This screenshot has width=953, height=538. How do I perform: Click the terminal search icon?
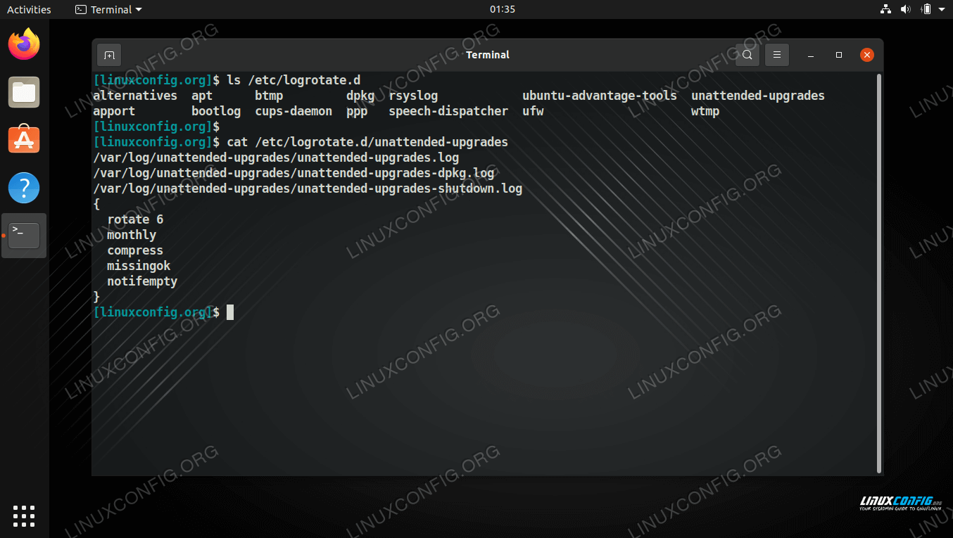point(747,55)
